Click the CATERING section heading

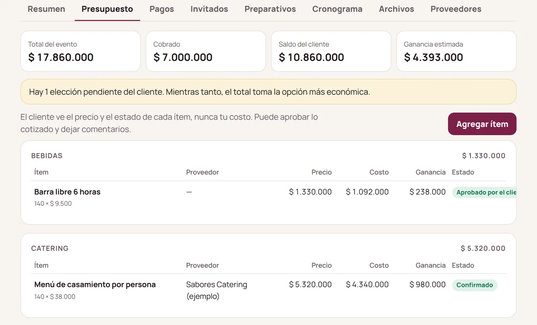50,248
